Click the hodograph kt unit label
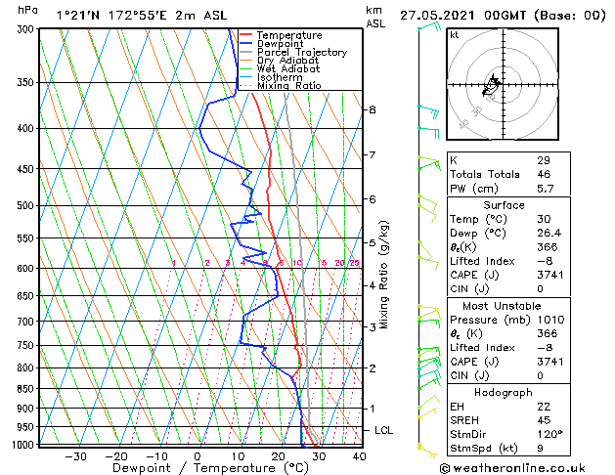Viewport: 615px width, 475px height. pyautogui.click(x=455, y=35)
